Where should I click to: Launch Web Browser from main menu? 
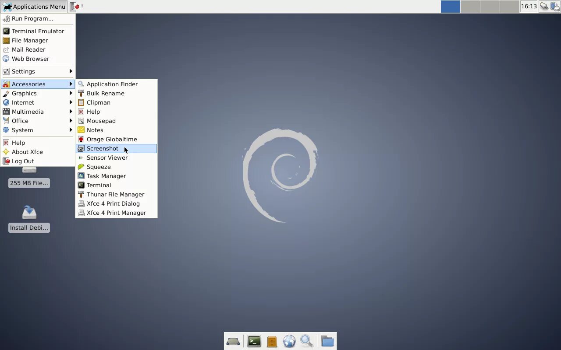pyautogui.click(x=38, y=59)
